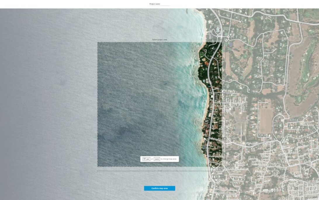Click the top-left corner of the selection area
Screen dimensions: 319x200
point(98,42)
